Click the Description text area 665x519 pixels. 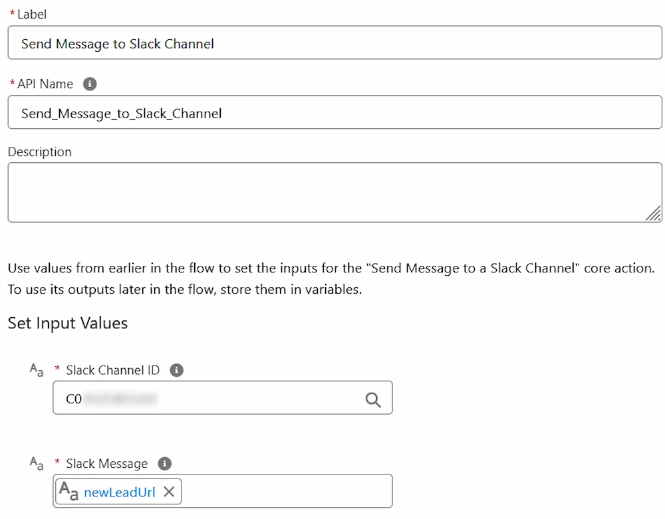tap(334, 192)
